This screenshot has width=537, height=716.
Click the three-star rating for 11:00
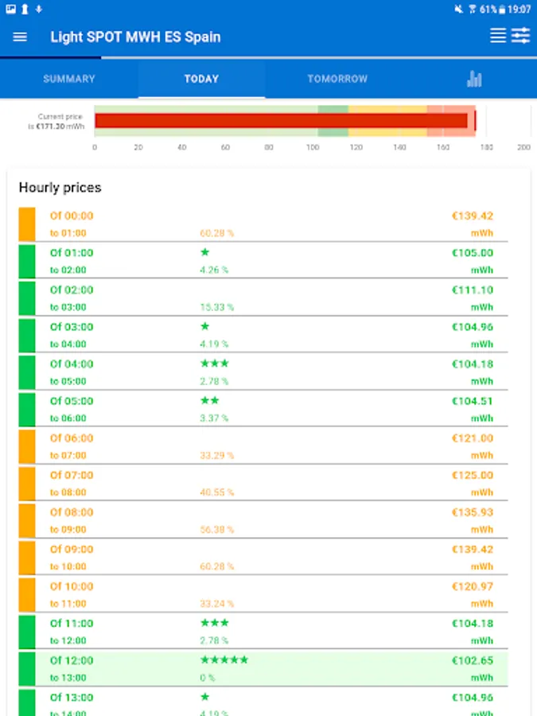click(215, 623)
